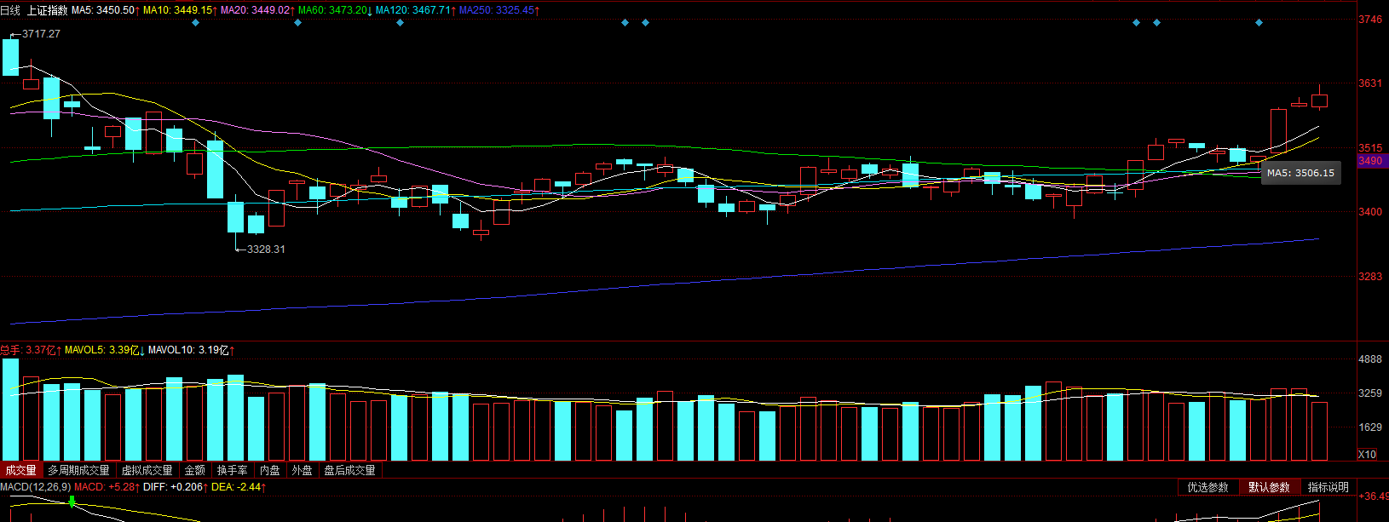Switch to the 多周期成交量 tab
1389x522 pixels.
point(78,470)
